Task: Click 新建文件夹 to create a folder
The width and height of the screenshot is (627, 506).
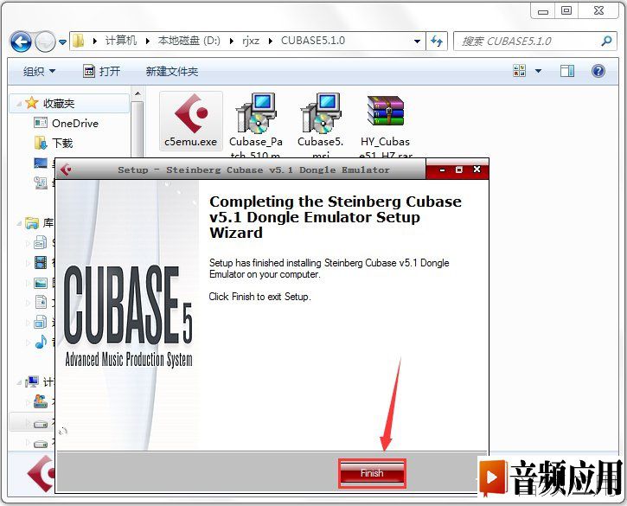Action: (x=172, y=72)
